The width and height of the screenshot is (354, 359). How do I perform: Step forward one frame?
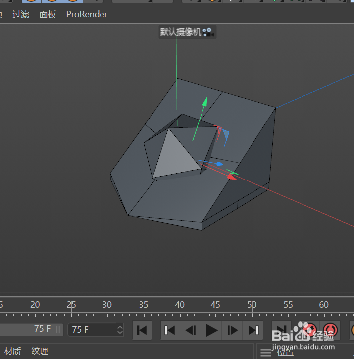tap(232, 330)
